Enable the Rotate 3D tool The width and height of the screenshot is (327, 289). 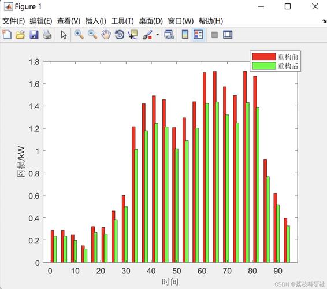click(x=120, y=35)
